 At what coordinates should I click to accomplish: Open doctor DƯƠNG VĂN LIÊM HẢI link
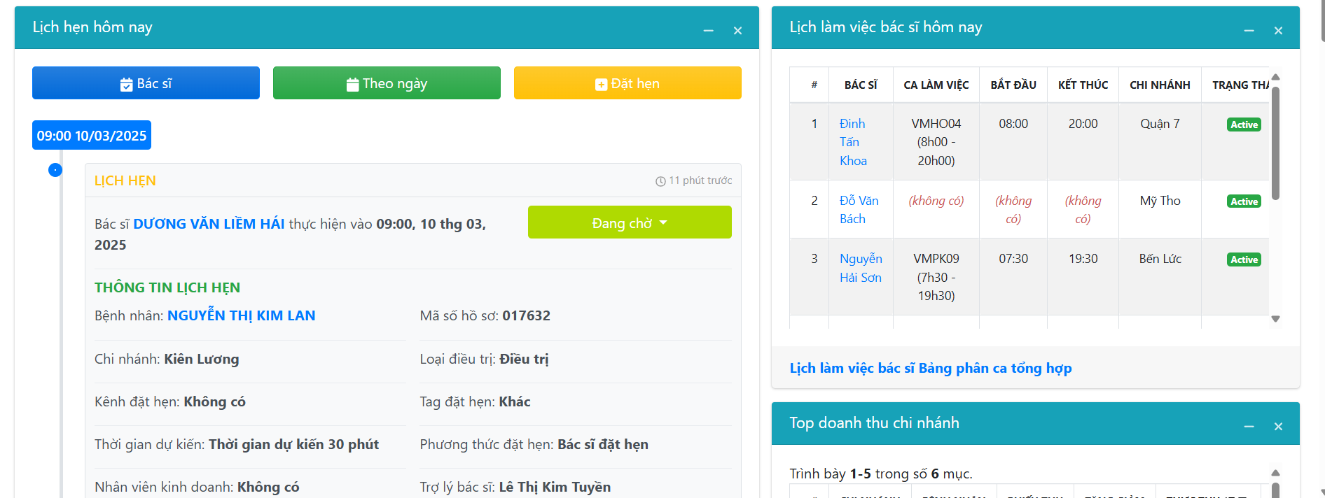coord(209,224)
